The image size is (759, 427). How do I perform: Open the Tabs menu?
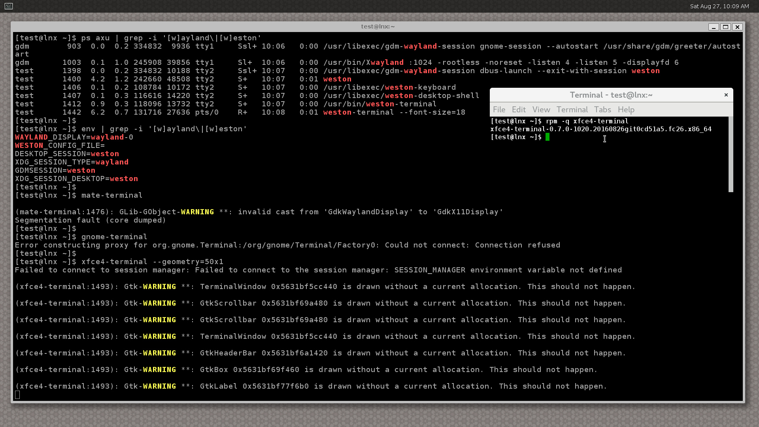[x=602, y=110]
